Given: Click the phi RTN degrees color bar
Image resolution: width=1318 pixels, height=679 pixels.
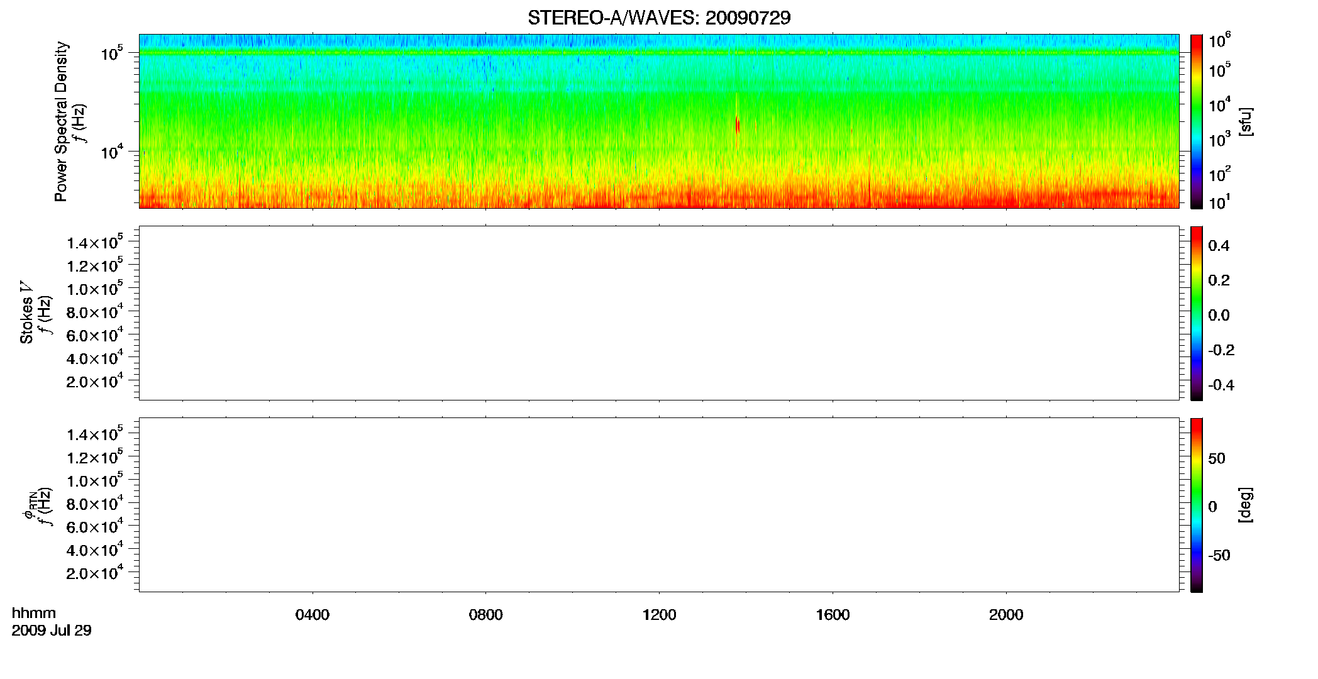Looking at the screenshot, I should [1197, 505].
